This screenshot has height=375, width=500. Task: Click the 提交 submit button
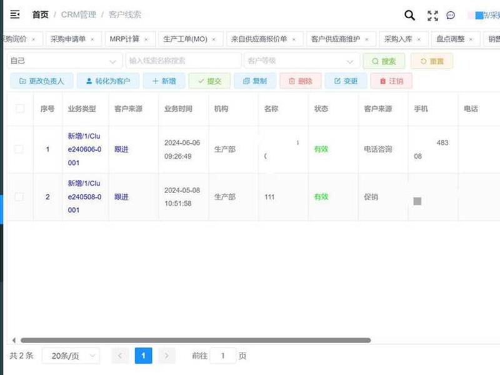pyautogui.click(x=209, y=81)
